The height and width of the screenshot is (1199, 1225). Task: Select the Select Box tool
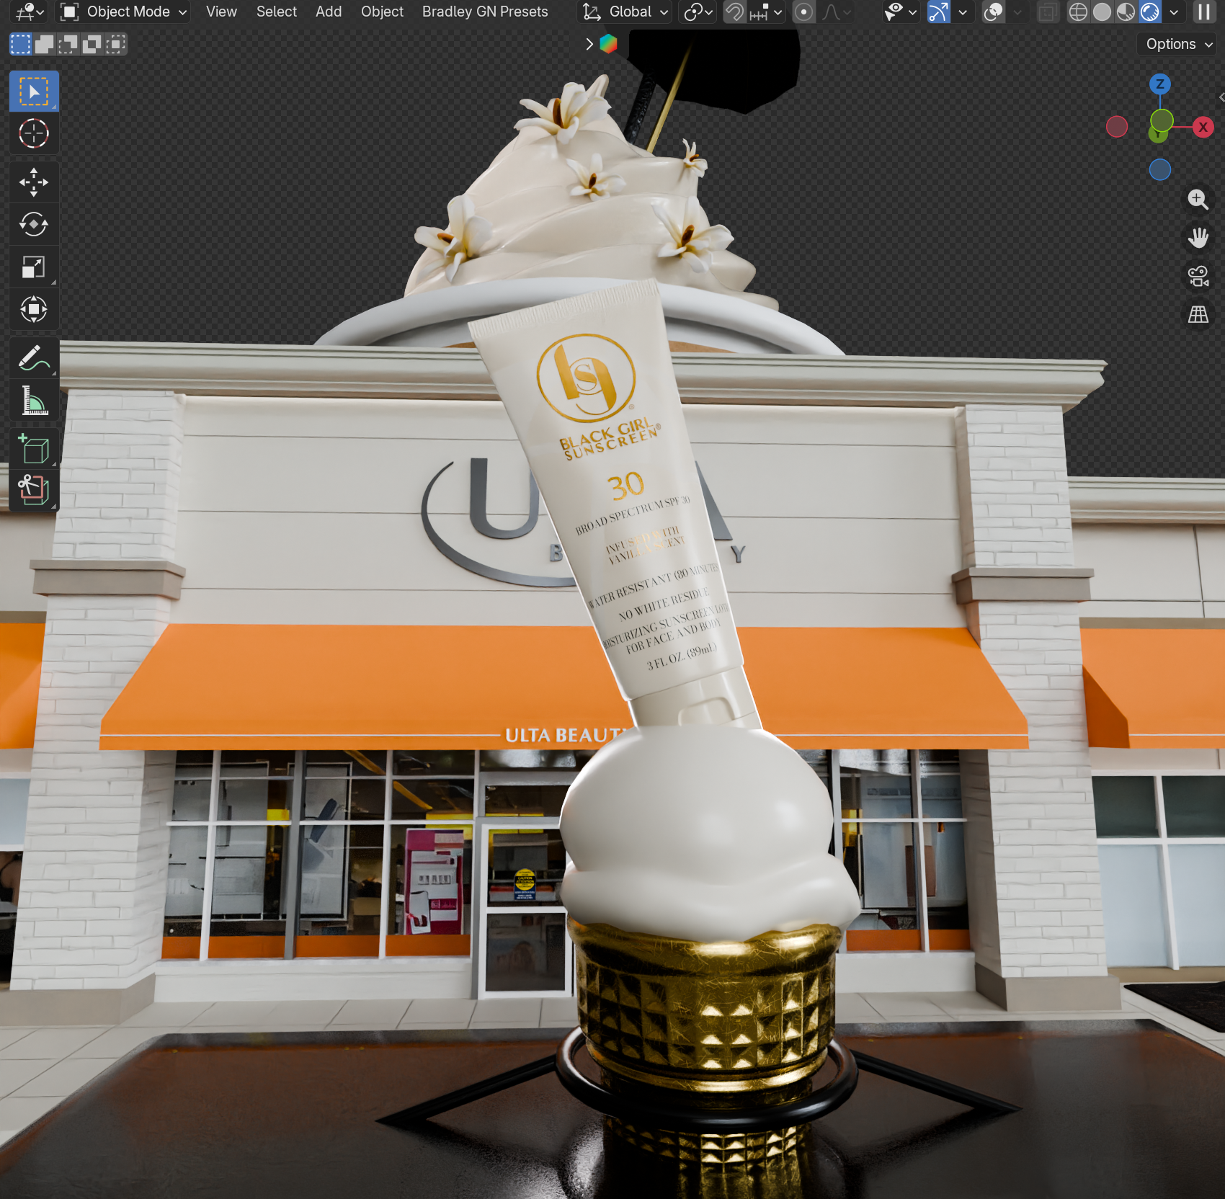click(33, 92)
